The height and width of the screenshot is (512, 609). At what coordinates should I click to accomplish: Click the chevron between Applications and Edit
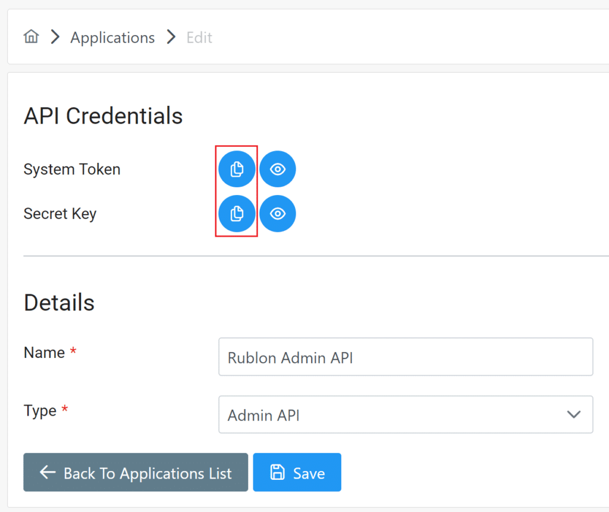click(171, 36)
